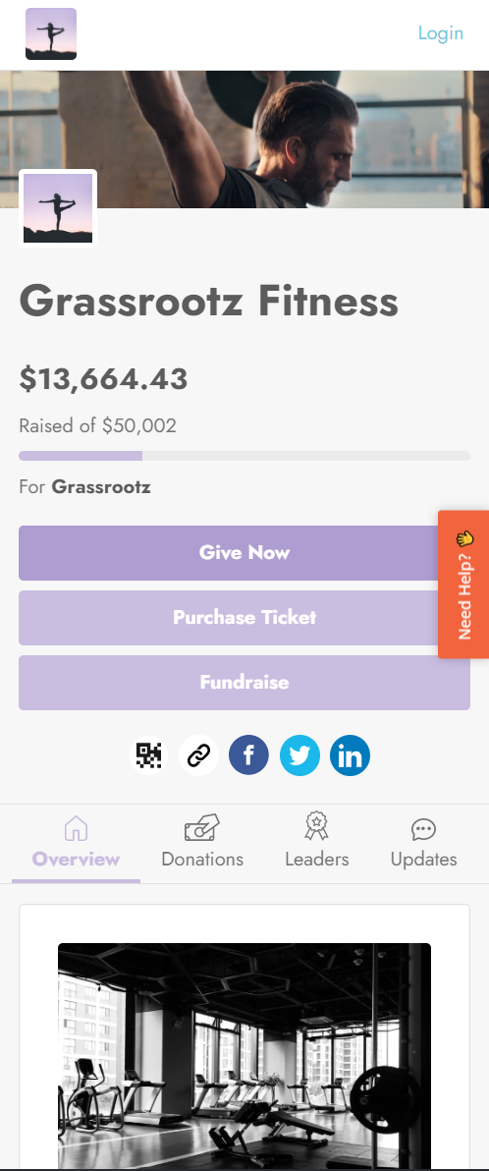Click the Leaders ribbon badge icon
Viewport: 489px width, 1171px height.
(316, 827)
